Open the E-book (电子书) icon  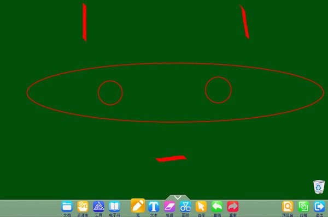pos(114,207)
